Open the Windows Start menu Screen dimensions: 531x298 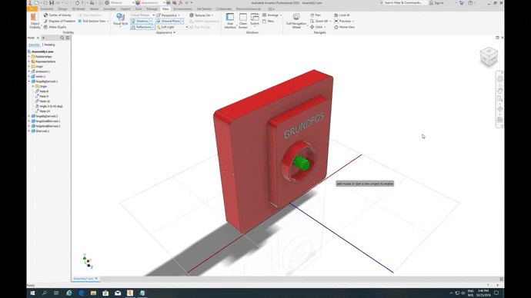(32, 293)
